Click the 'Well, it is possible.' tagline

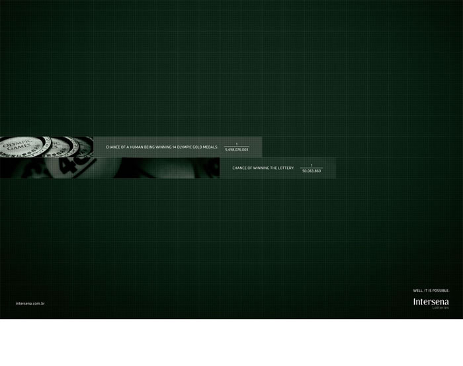click(x=431, y=290)
